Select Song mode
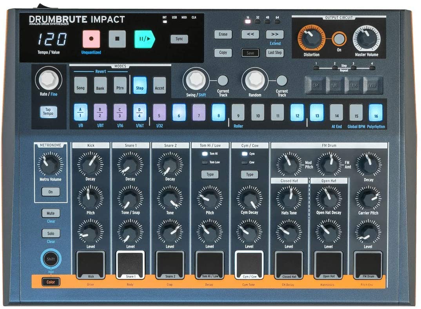The image size is (421, 309). (x=80, y=85)
